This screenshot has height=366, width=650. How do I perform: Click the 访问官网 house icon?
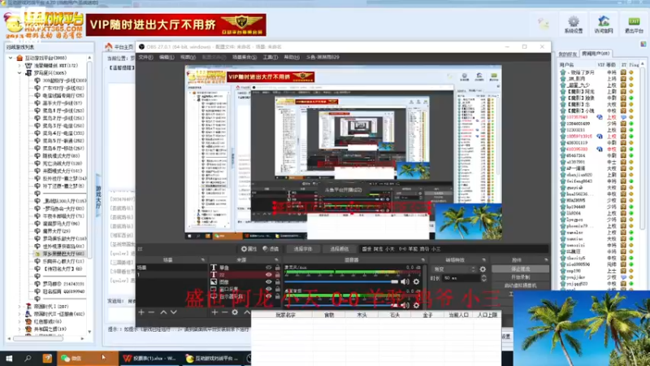(604, 21)
